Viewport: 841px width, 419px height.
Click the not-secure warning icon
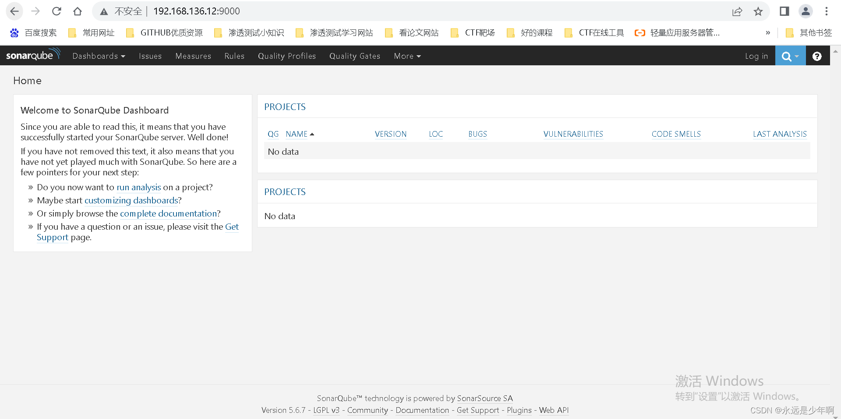point(104,12)
